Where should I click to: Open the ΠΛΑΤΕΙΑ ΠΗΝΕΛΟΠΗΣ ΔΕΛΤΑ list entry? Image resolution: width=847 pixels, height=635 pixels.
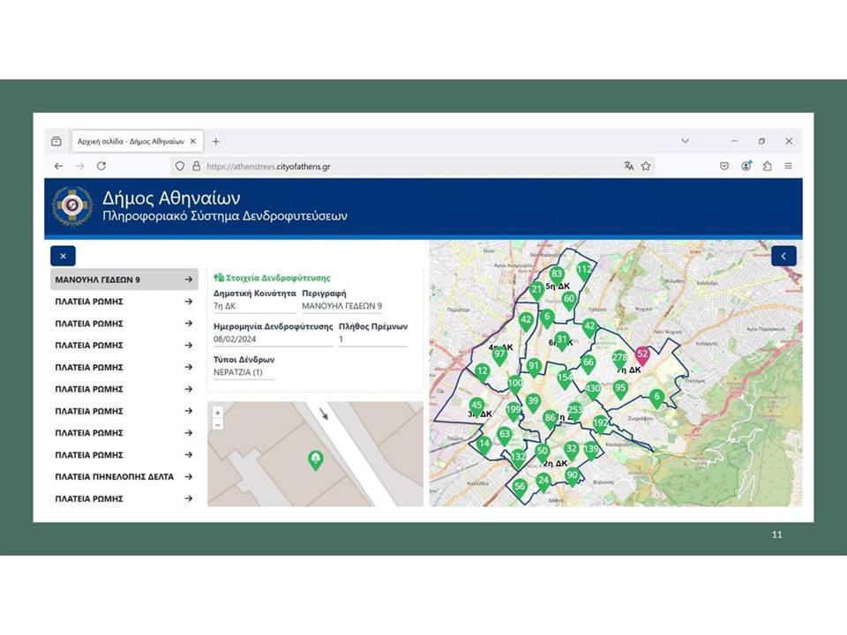click(x=124, y=477)
